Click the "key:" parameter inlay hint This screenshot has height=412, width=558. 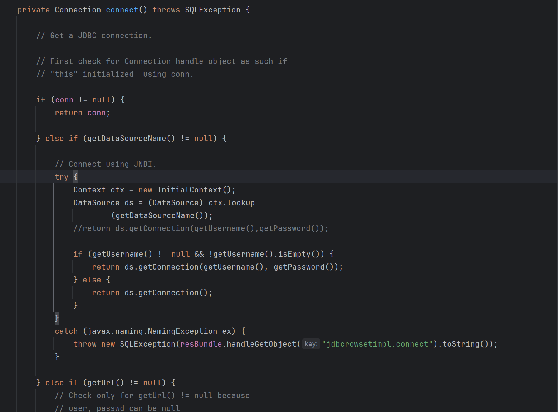pos(311,344)
